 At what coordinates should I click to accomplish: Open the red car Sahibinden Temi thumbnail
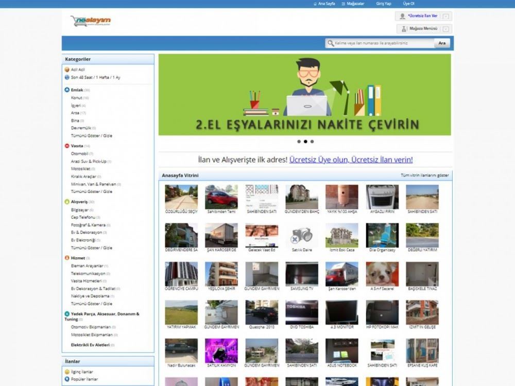tap(221, 197)
